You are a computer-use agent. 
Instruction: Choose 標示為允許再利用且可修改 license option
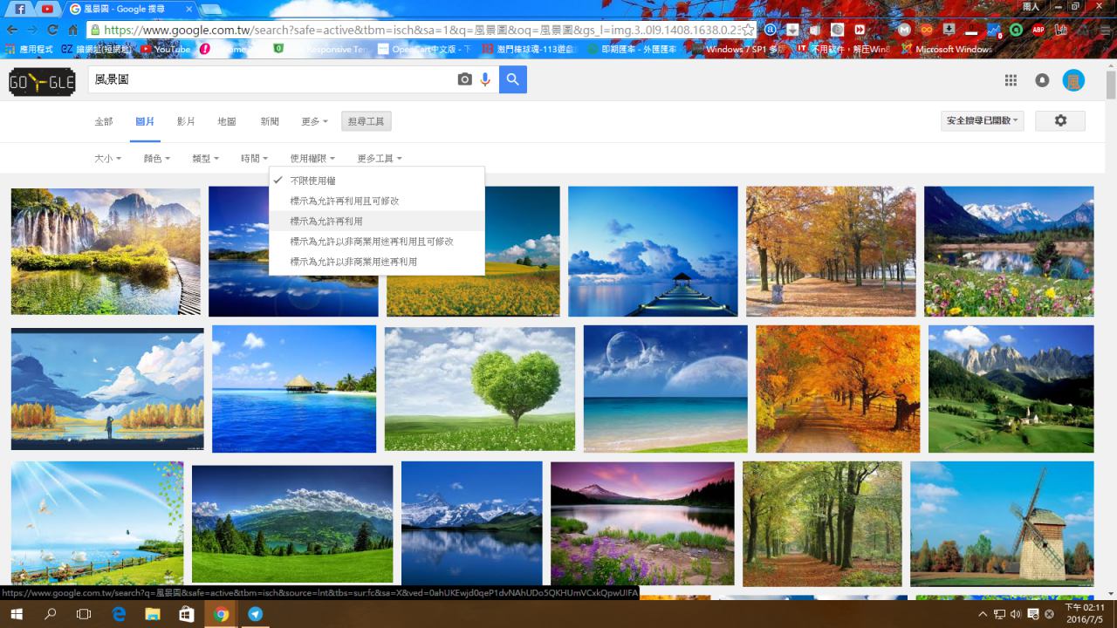[345, 201]
